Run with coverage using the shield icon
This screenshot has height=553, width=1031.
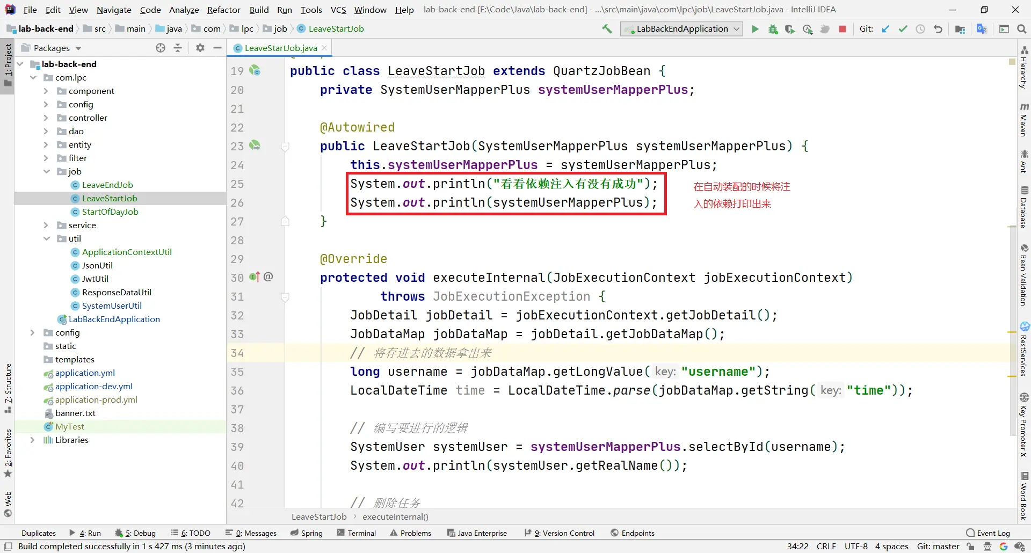(x=789, y=29)
